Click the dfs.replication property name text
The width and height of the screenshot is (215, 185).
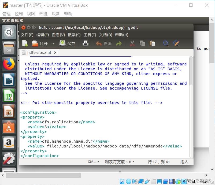pyautogui.click(x=60, y=122)
